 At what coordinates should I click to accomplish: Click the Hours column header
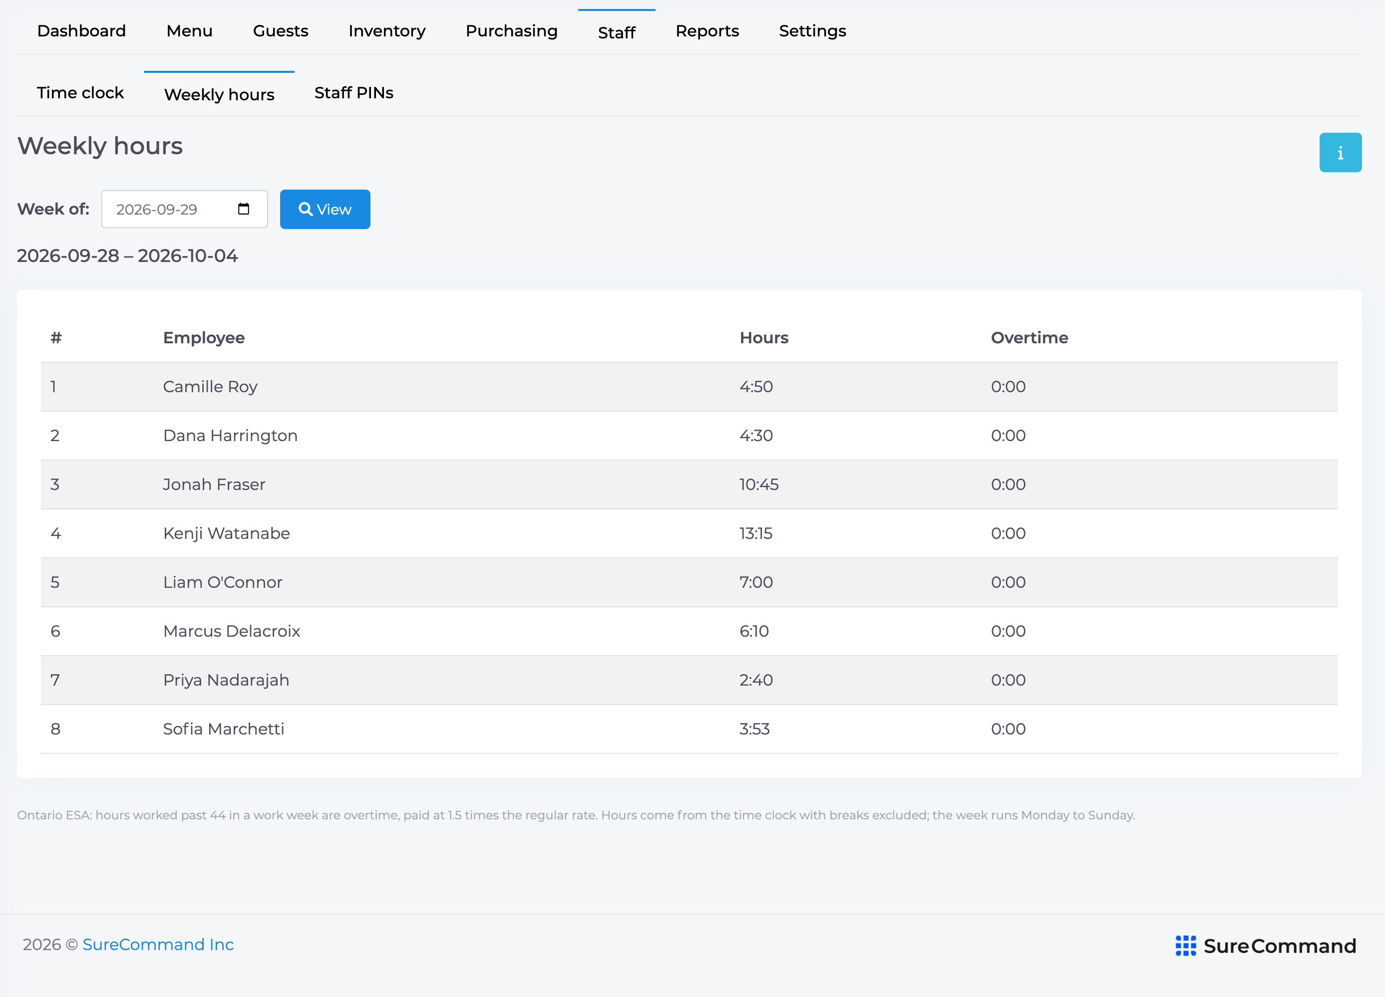[763, 337]
